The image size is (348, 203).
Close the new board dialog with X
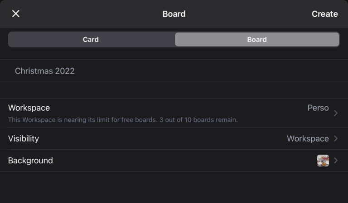pyautogui.click(x=16, y=14)
